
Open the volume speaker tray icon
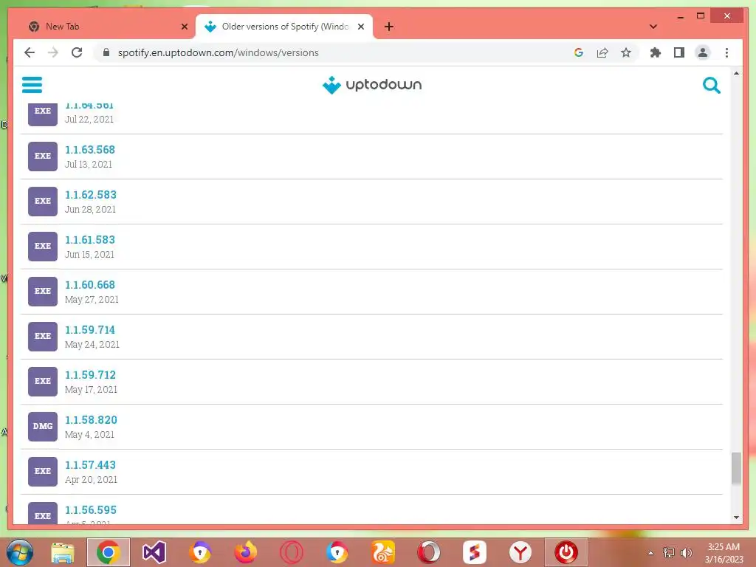point(686,553)
